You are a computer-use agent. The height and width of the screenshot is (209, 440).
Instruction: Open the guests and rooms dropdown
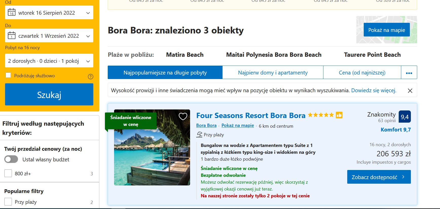click(87, 61)
